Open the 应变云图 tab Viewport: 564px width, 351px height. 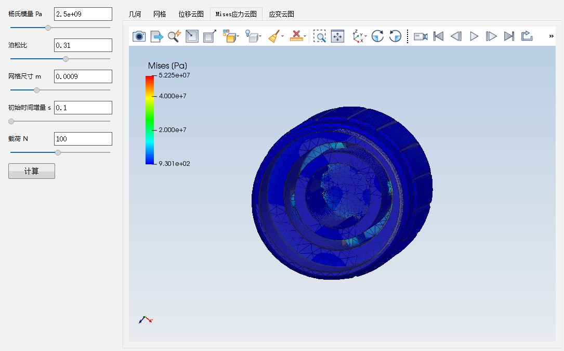(281, 14)
